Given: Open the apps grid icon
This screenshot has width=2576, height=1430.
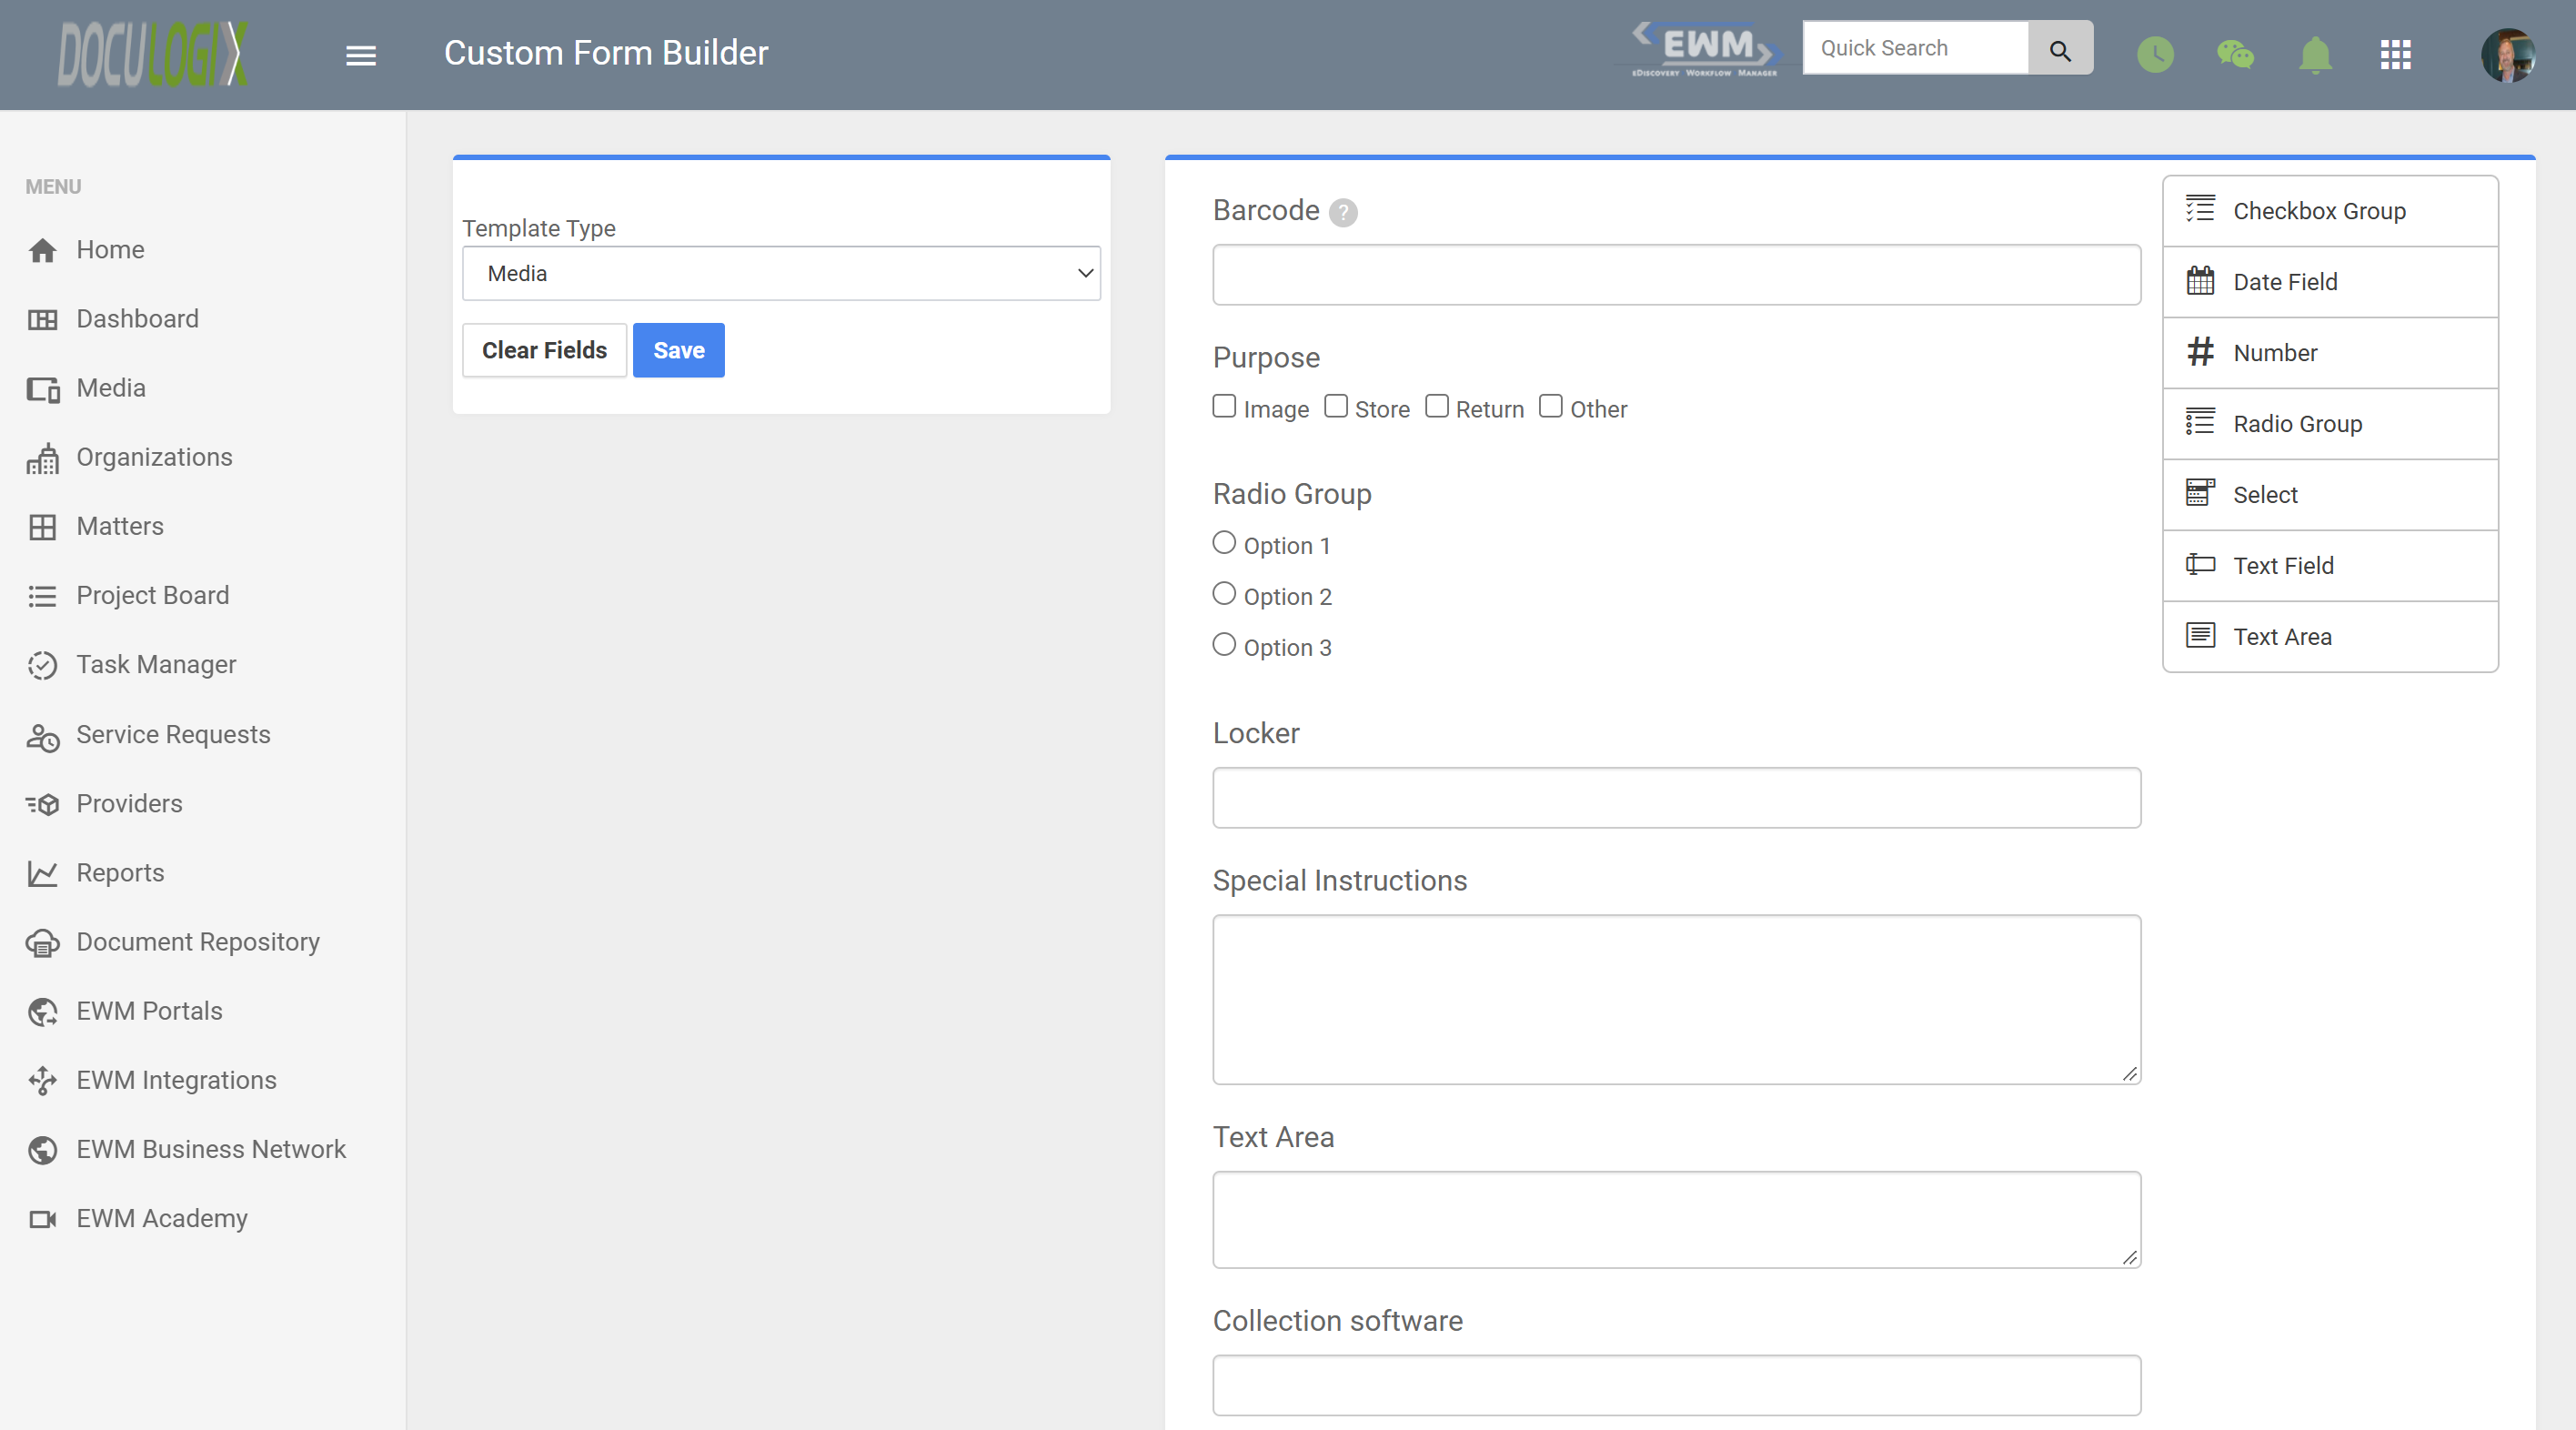Looking at the screenshot, I should (2395, 55).
